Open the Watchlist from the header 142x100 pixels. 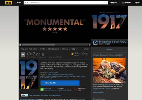click(126, 3)
